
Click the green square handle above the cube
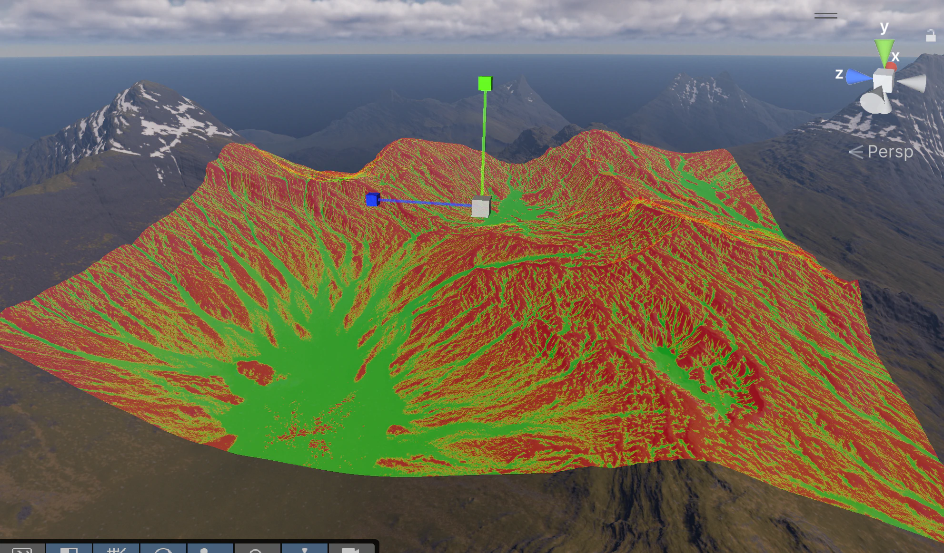484,84
